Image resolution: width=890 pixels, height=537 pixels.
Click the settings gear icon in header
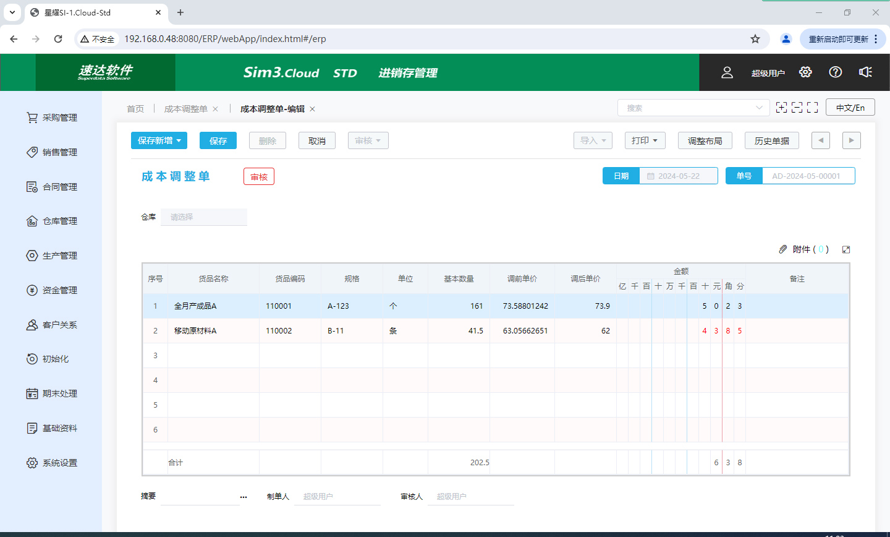tap(805, 72)
